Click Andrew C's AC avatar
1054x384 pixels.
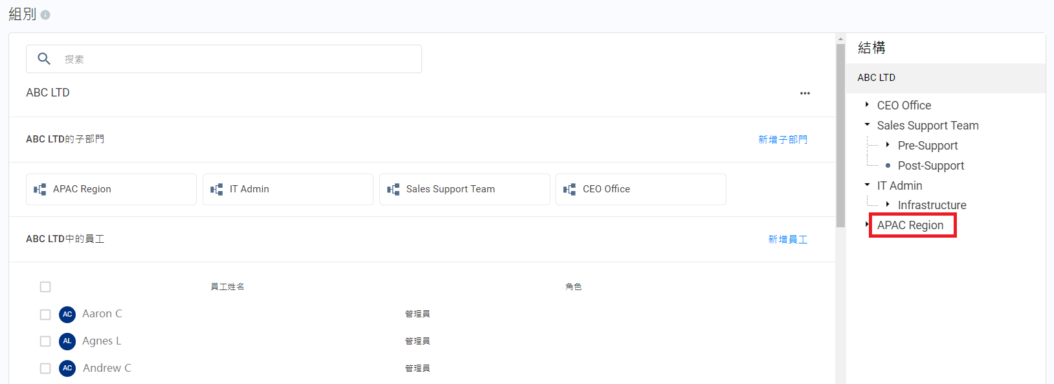67,368
